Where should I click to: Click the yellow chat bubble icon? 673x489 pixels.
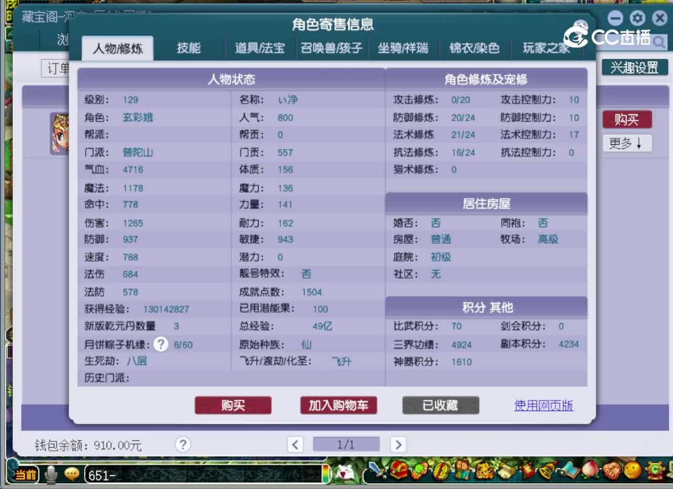71,474
